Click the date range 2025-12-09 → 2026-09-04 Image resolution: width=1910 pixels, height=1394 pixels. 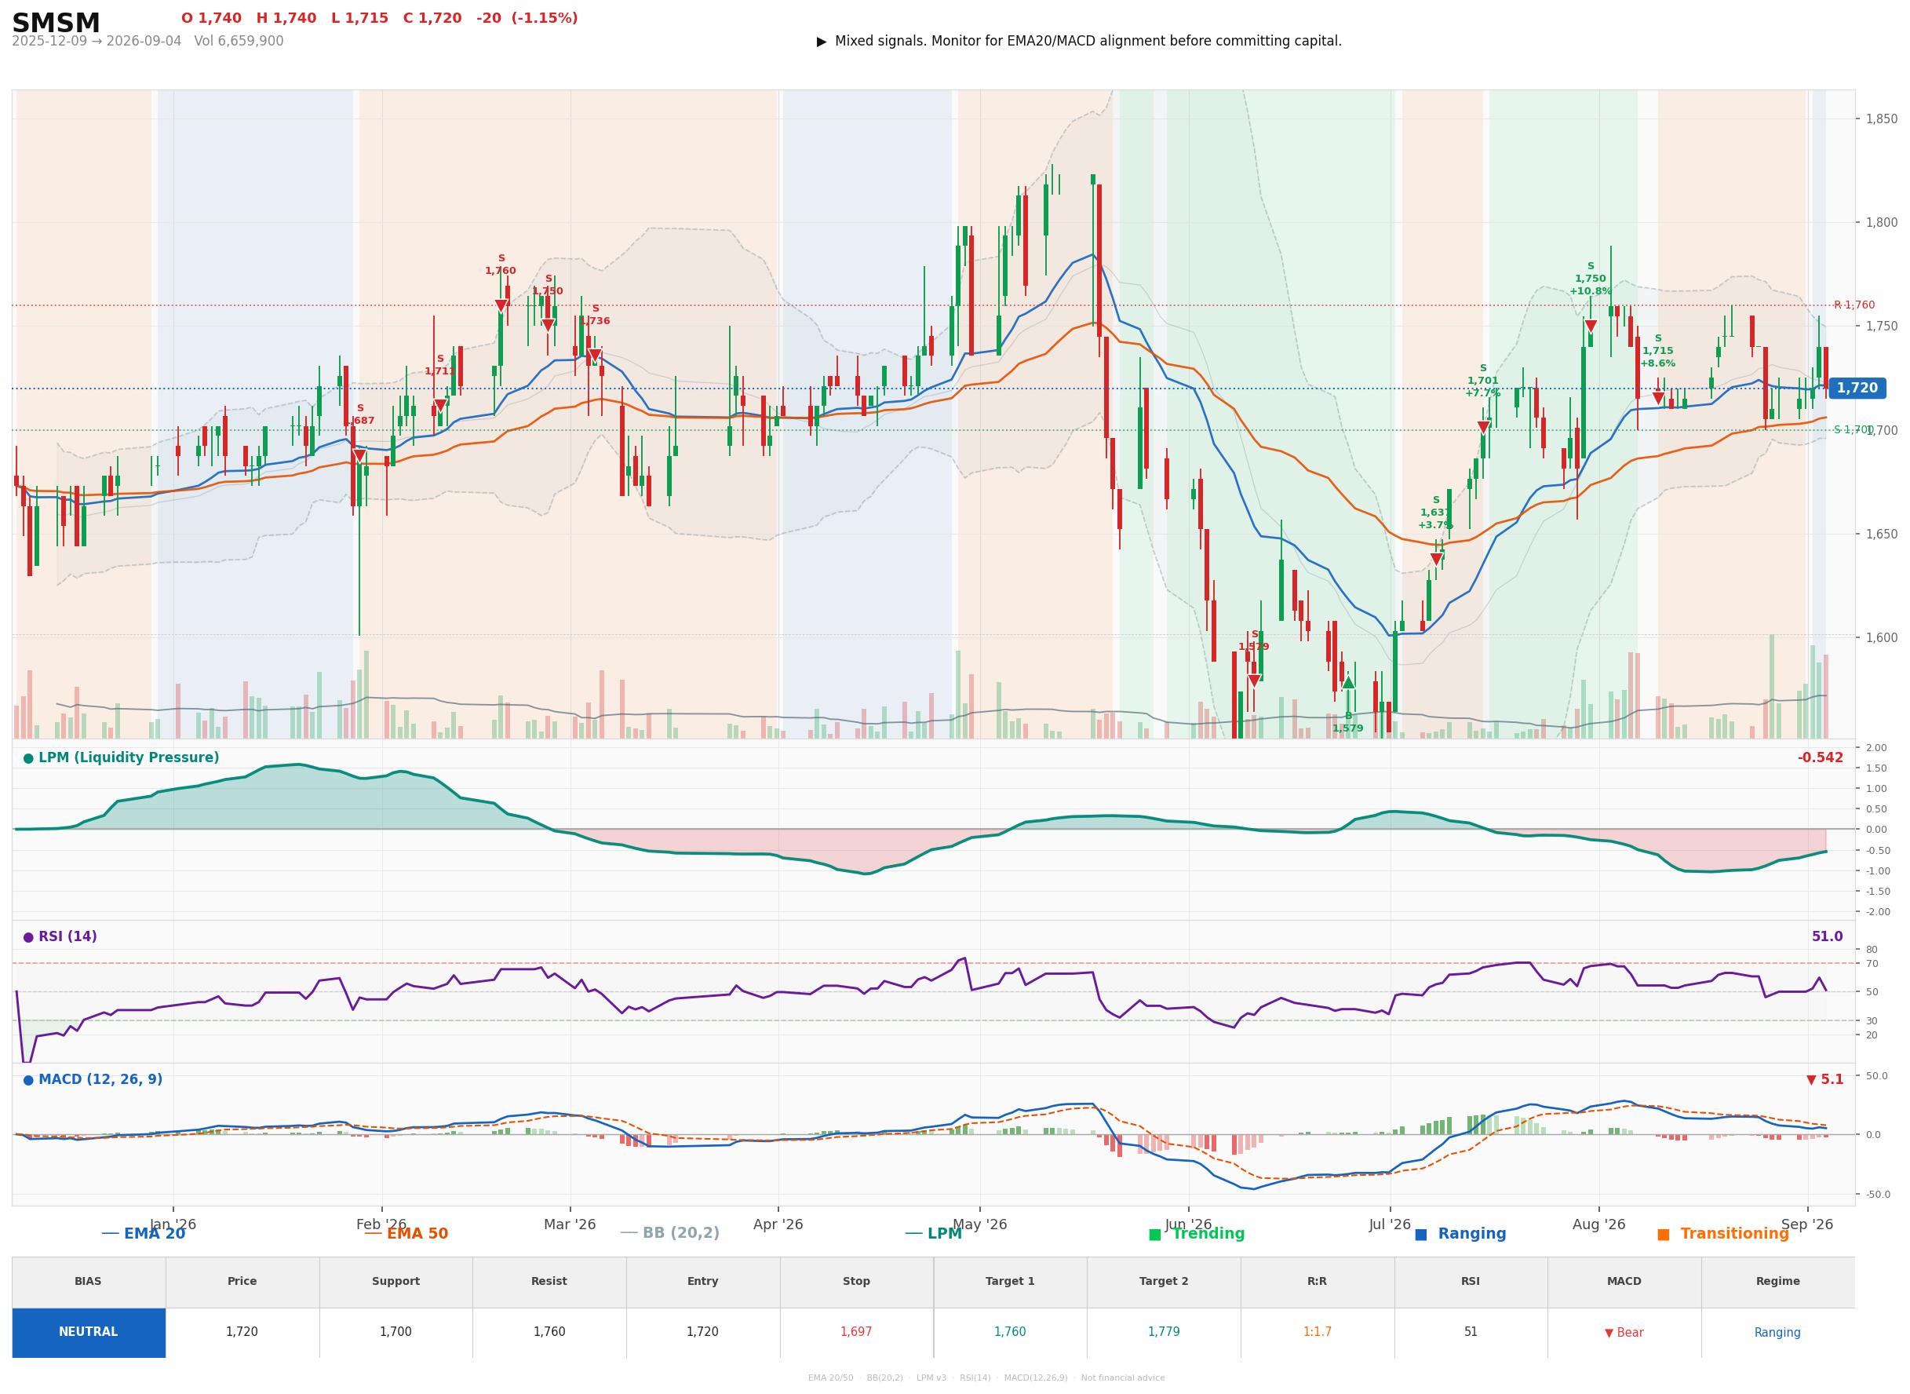[x=97, y=42]
